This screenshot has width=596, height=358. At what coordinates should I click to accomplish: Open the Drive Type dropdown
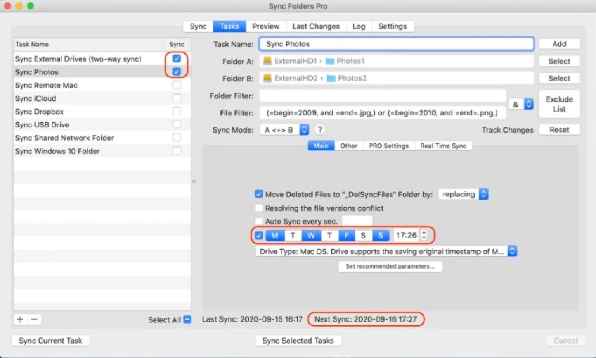point(512,251)
